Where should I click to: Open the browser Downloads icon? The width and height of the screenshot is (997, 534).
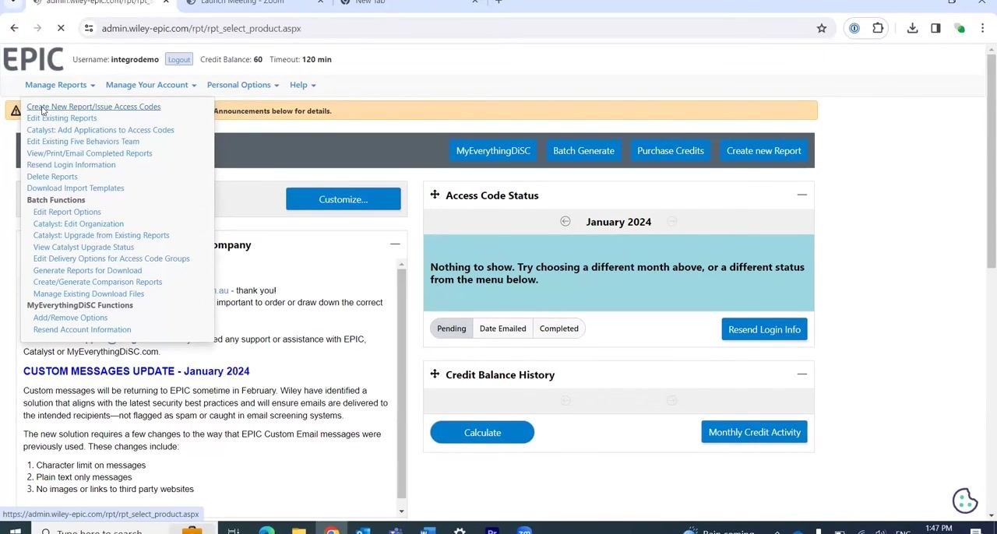click(912, 28)
